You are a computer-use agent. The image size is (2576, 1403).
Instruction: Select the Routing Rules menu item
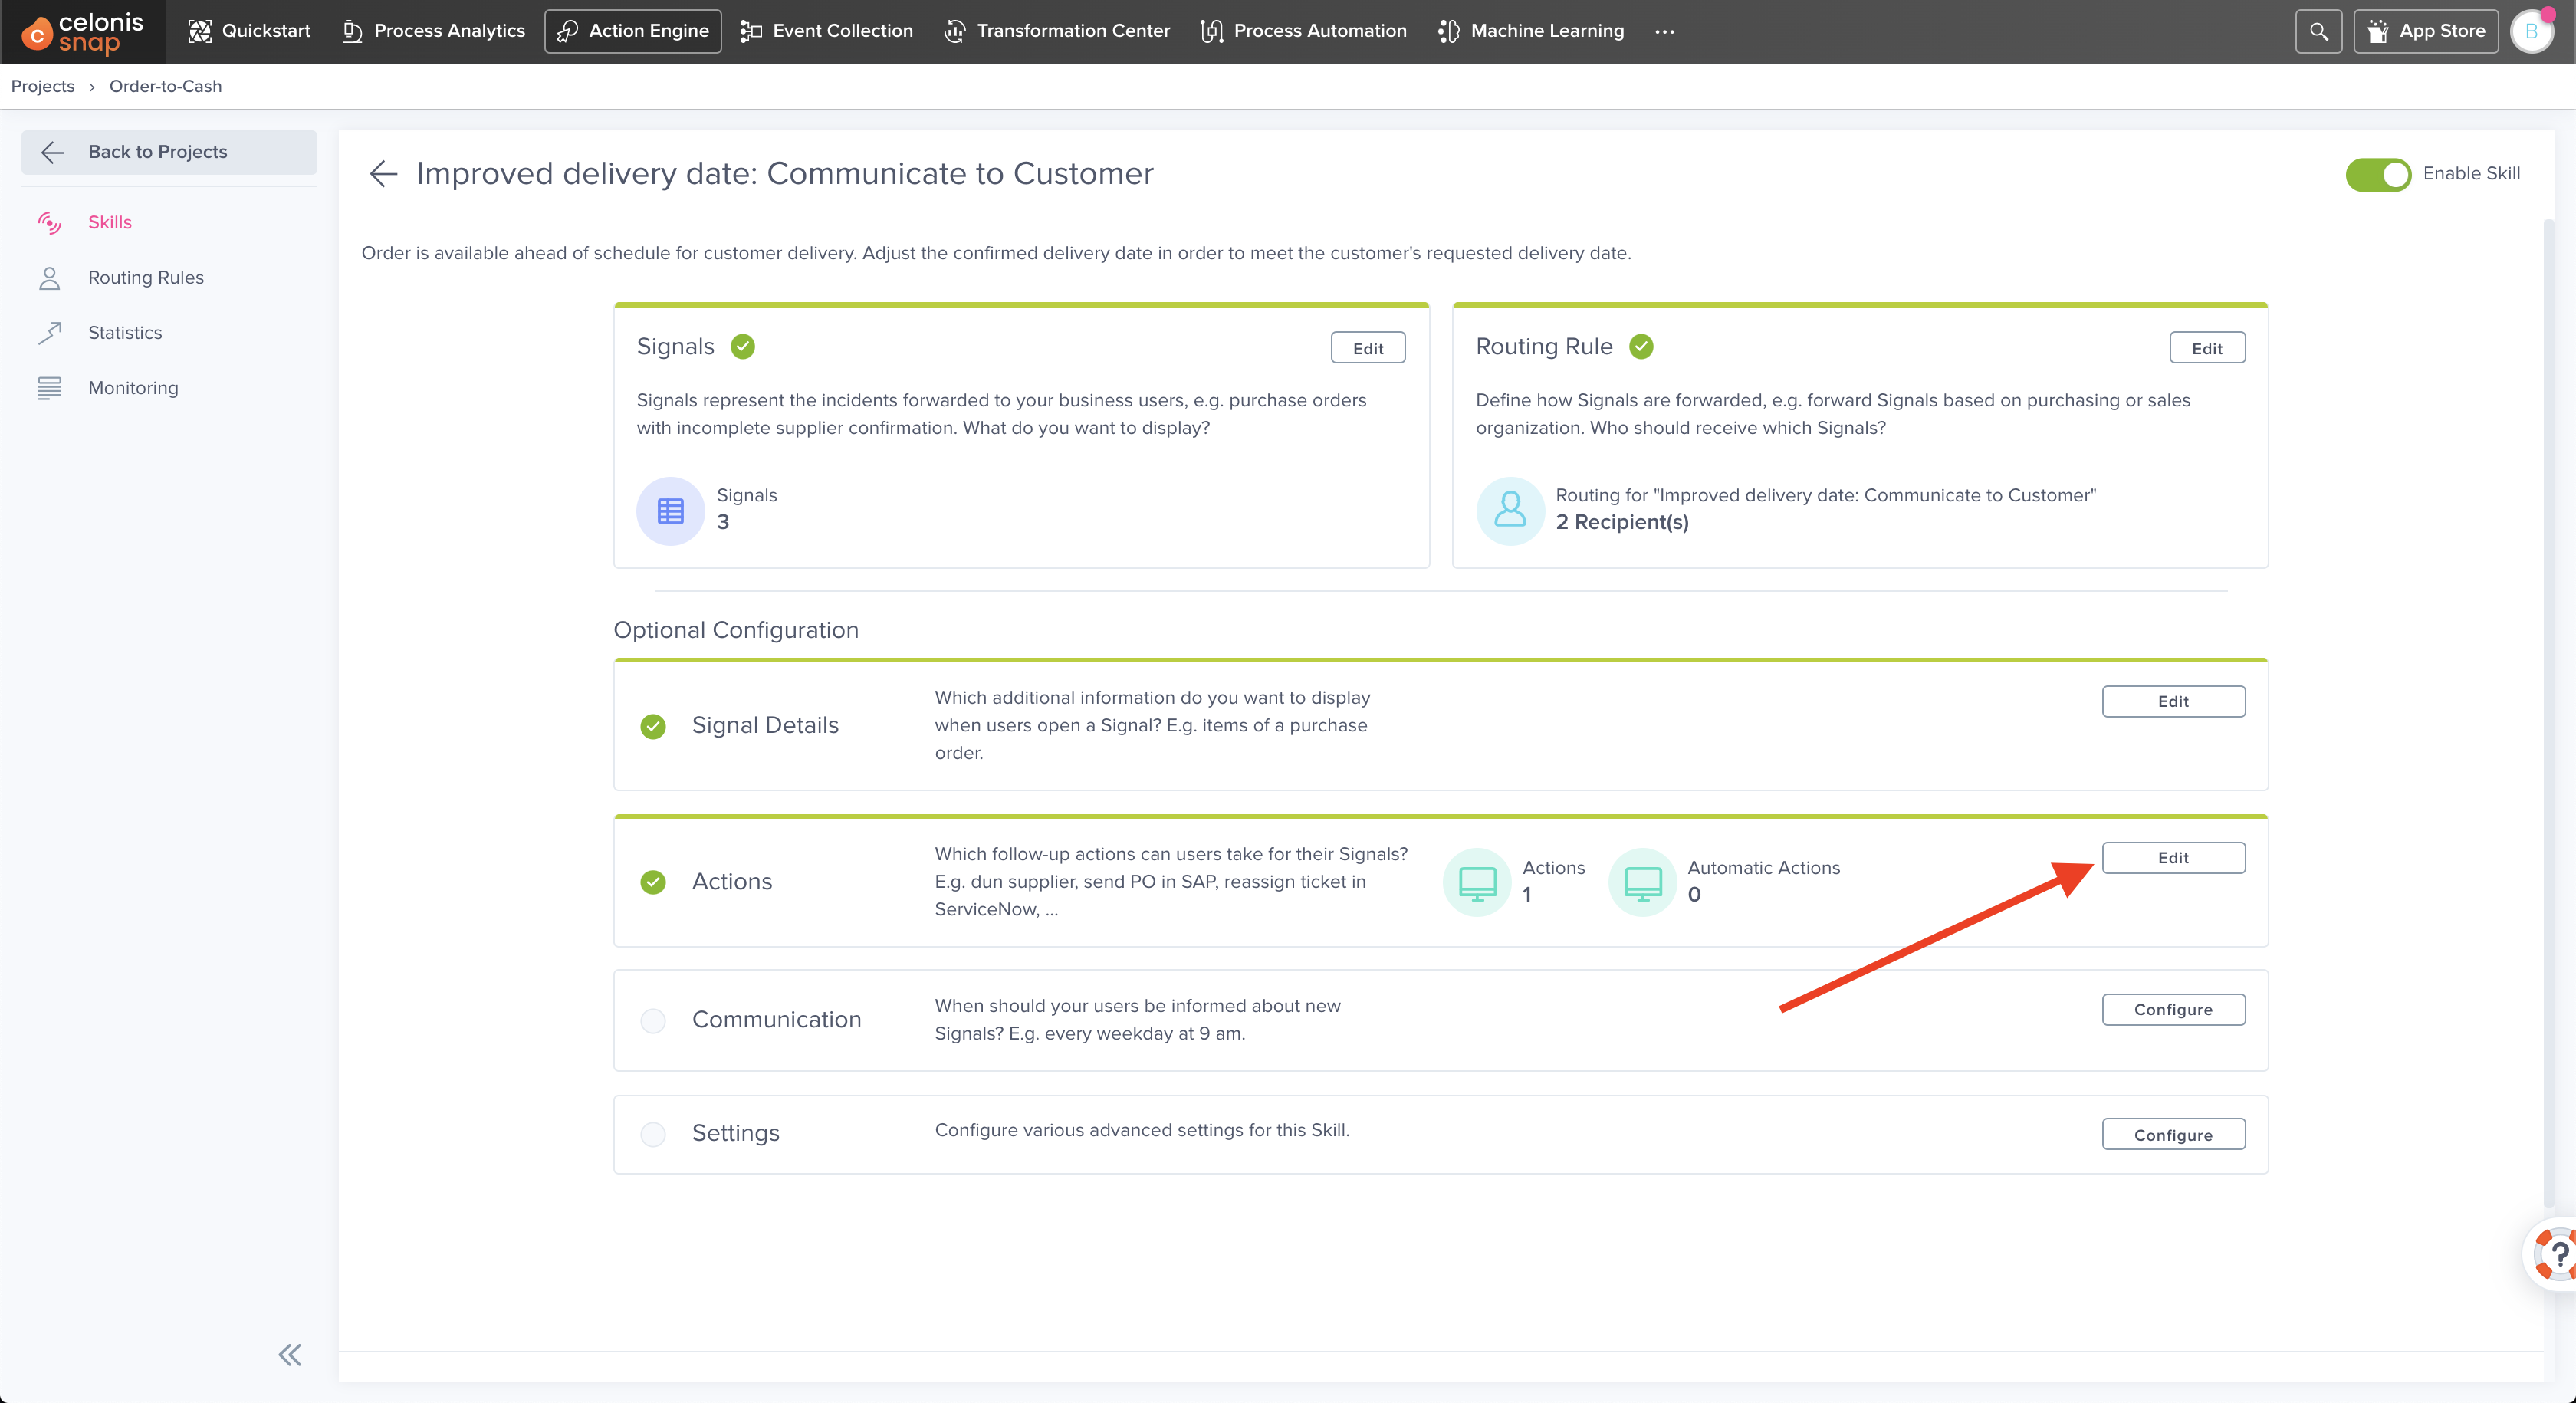point(145,277)
